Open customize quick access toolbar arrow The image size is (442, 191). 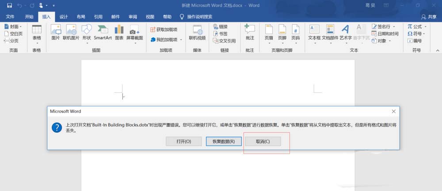click(x=53, y=5)
